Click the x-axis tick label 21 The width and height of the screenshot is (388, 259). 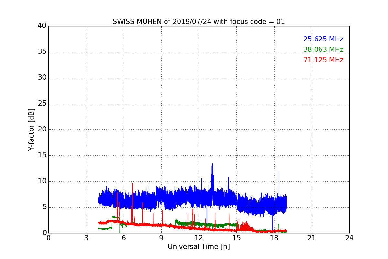[312, 238]
